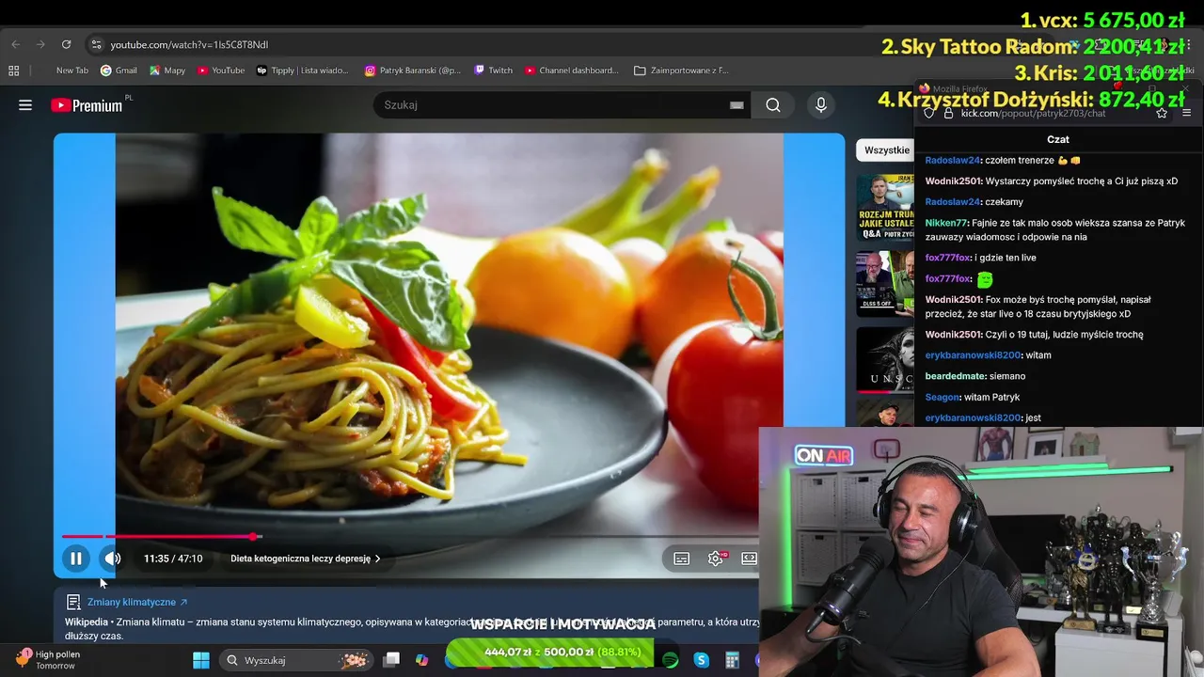Toggle subtitles in the video player
The height and width of the screenshot is (677, 1204).
pyautogui.click(x=682, y=559)
